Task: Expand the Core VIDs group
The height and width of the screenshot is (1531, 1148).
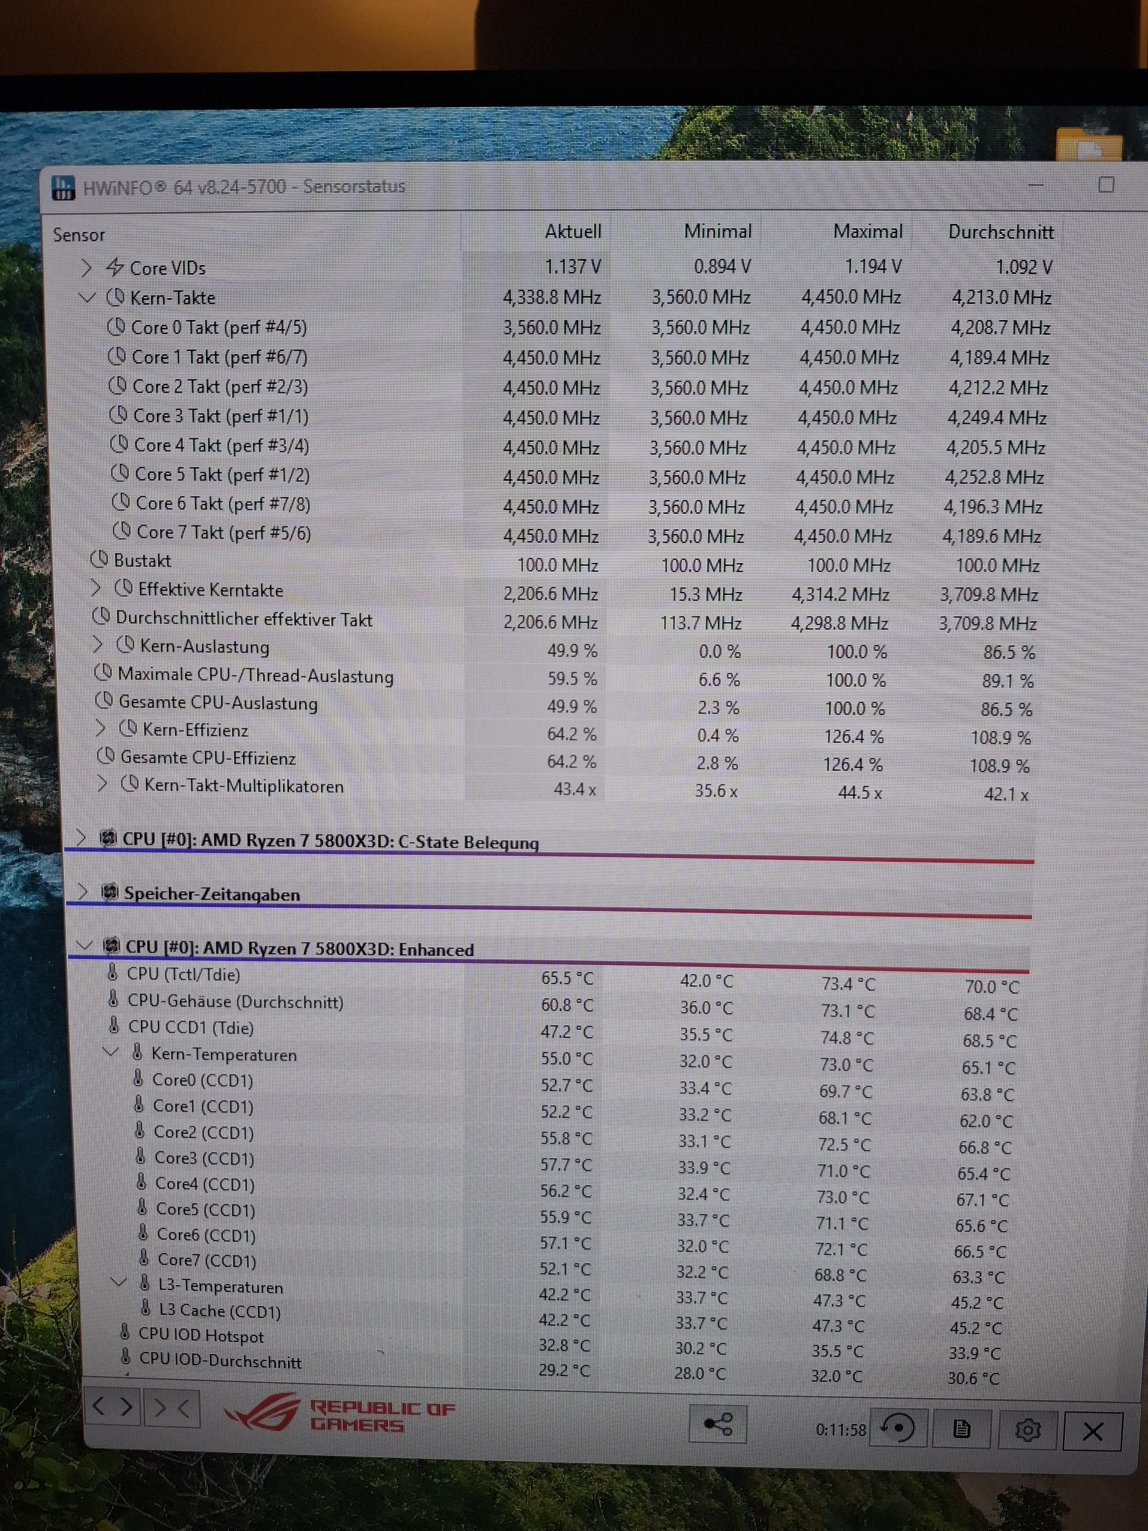Action: pos(86,267)
